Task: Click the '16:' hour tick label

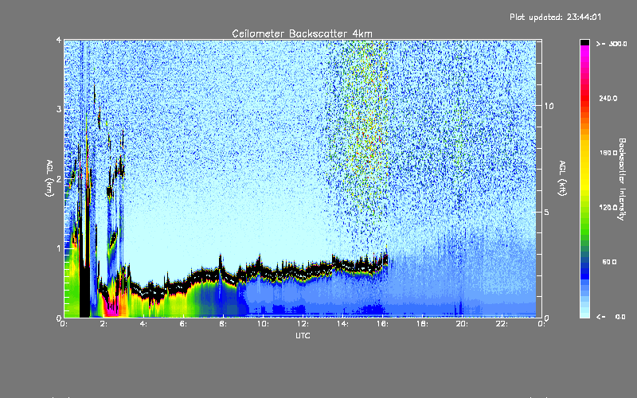Action: point(382,324)
